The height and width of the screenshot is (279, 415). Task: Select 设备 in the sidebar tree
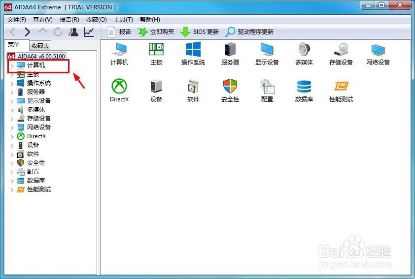tap(28, 145)
